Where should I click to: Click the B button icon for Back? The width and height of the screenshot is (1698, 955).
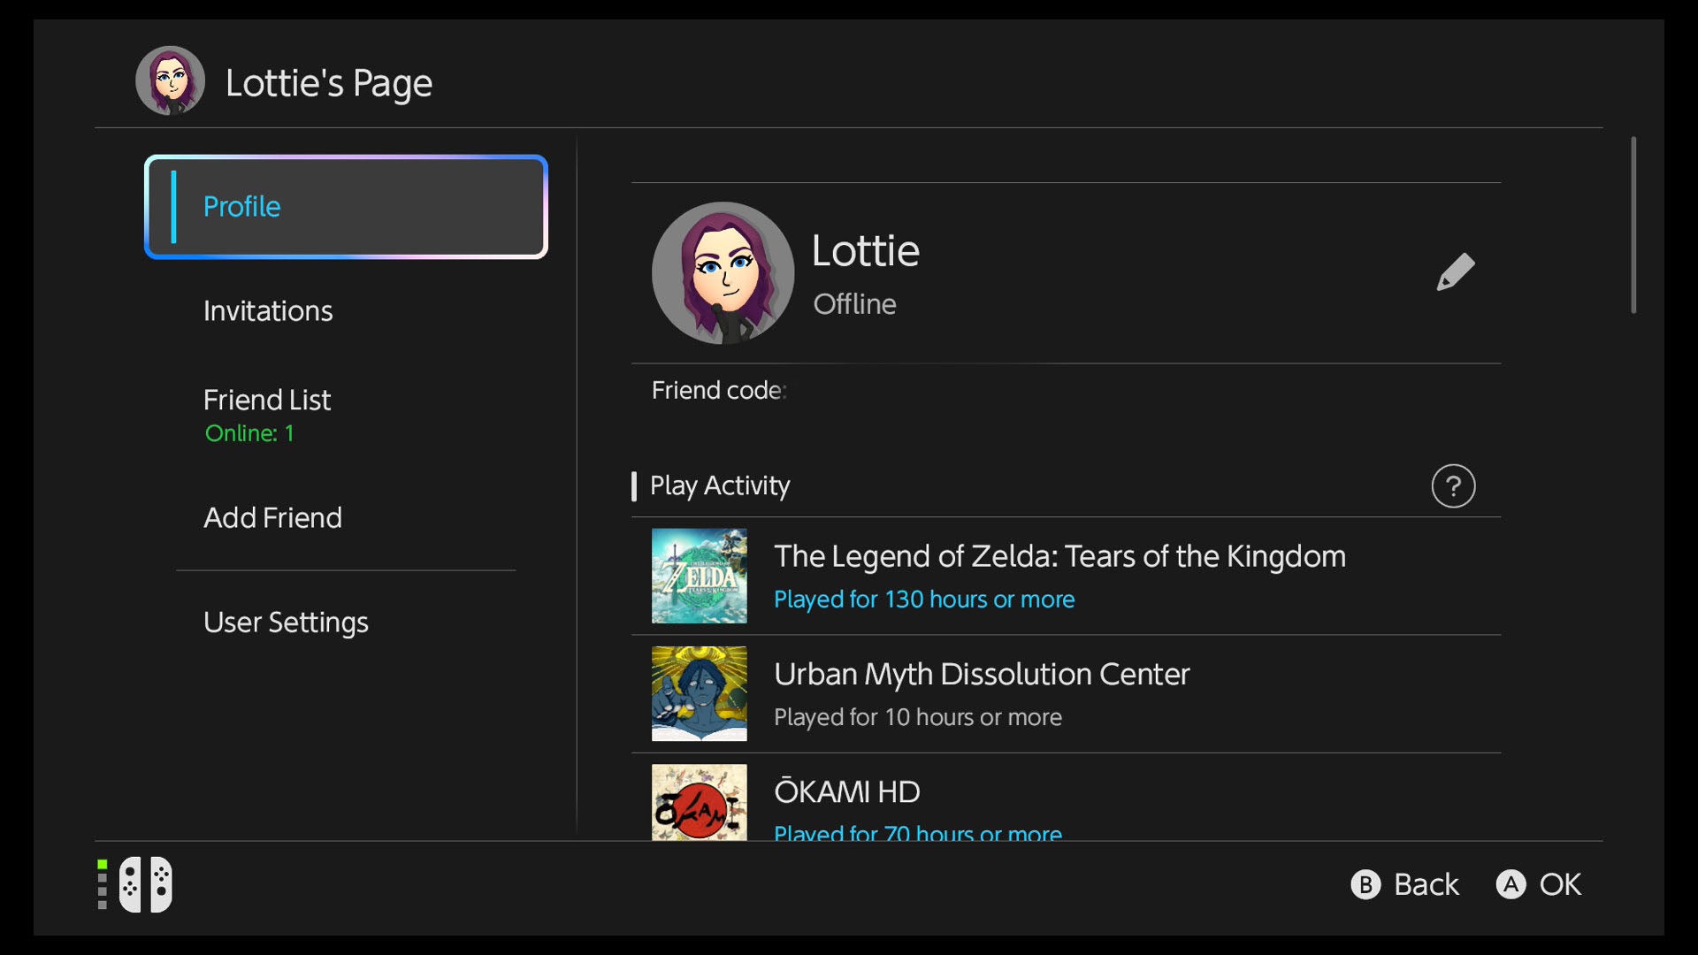coord(1365,884)
